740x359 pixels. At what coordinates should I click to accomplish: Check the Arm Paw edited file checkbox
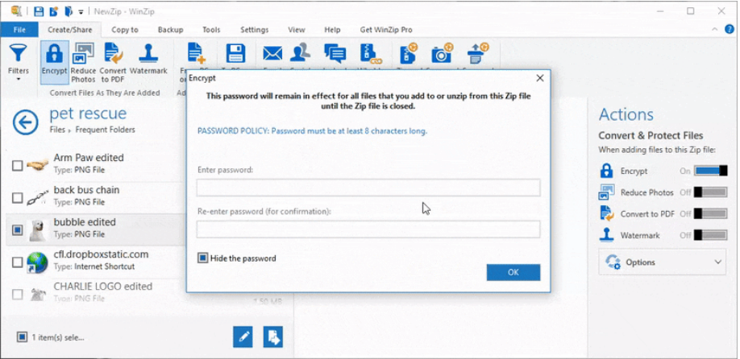click(17, 165)
